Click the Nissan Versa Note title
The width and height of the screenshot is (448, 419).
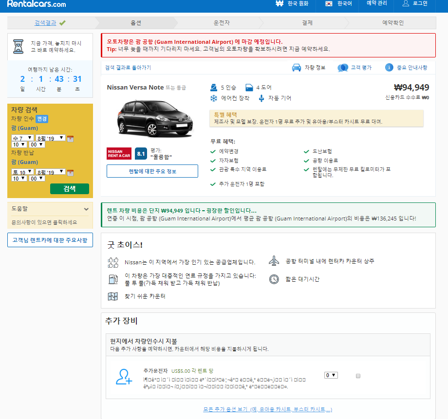(135, 88)
